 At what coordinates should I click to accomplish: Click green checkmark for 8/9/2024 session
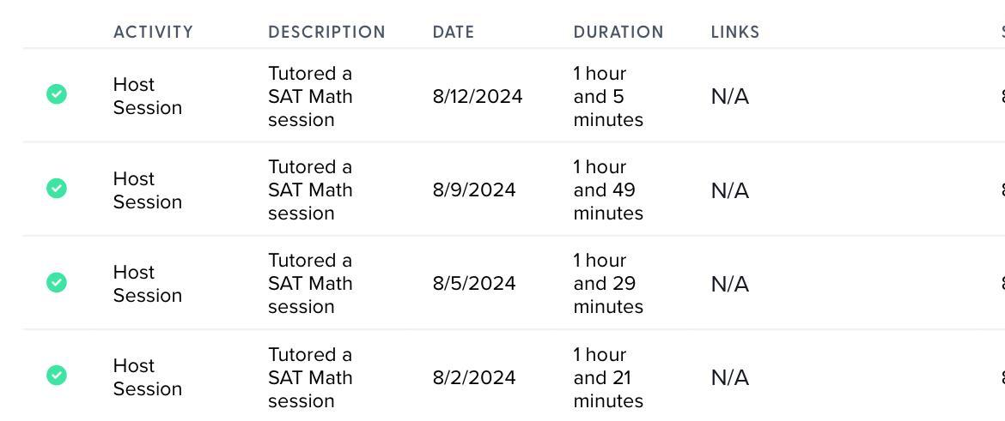(57, 188)
